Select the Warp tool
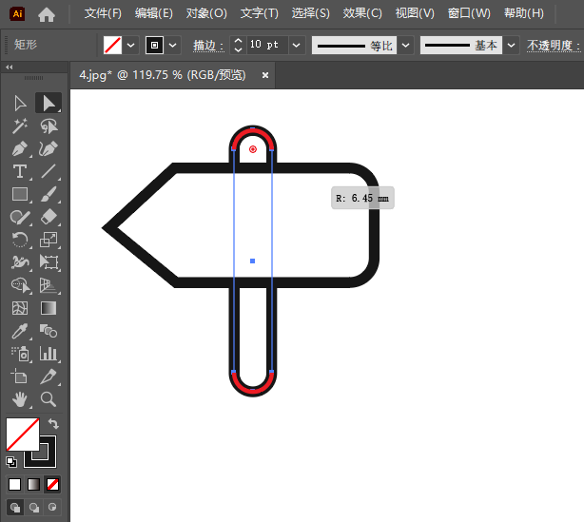The height and width of the screenshot is (522, 584). (20, 262)
